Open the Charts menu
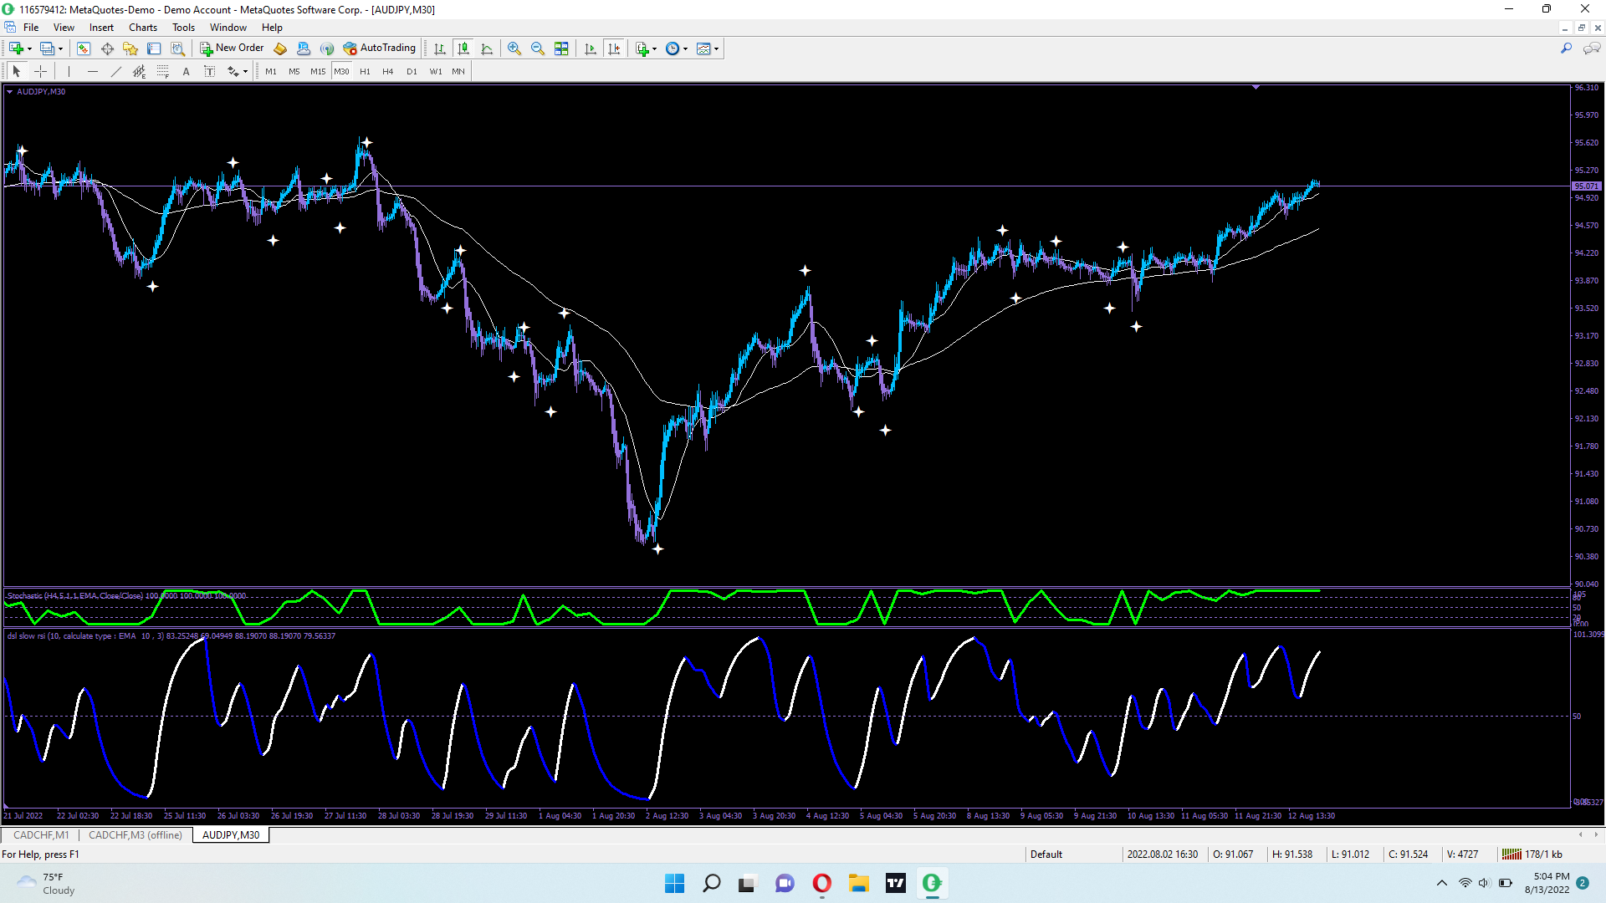 pyautogui.click(x=142, y=28)
